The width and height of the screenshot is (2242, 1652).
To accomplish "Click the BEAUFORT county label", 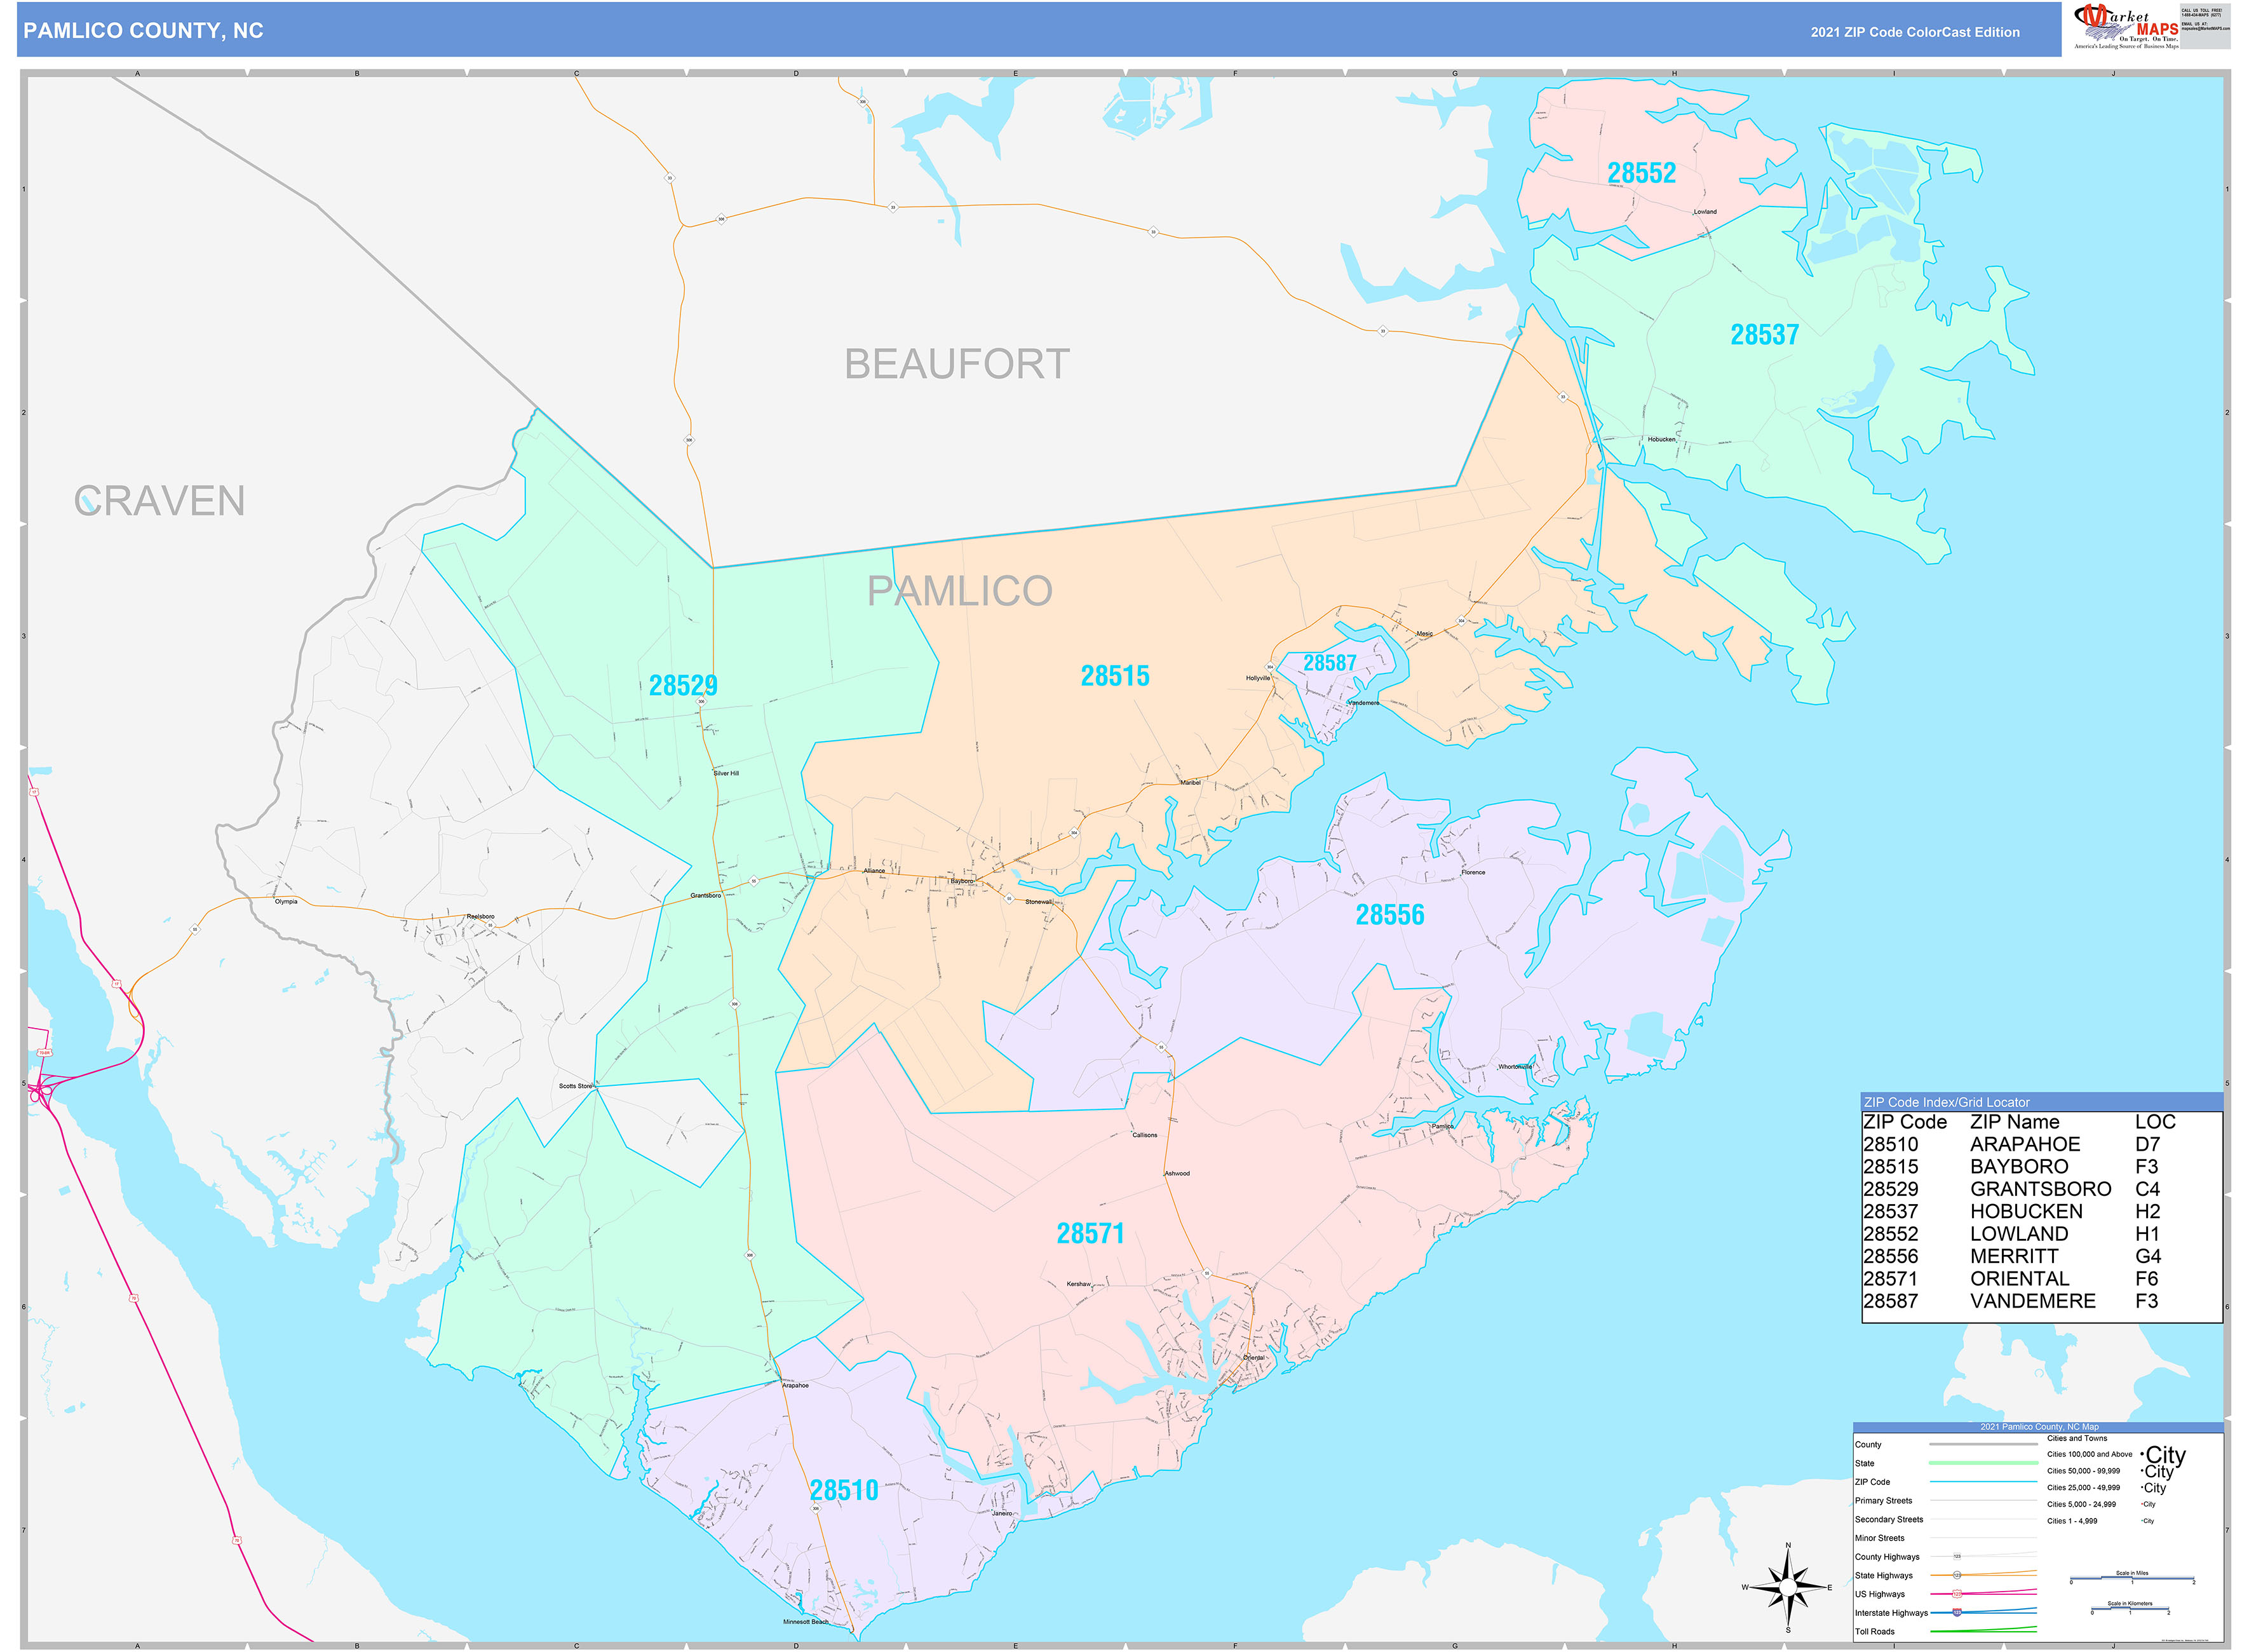I will [x=957, y=364].
